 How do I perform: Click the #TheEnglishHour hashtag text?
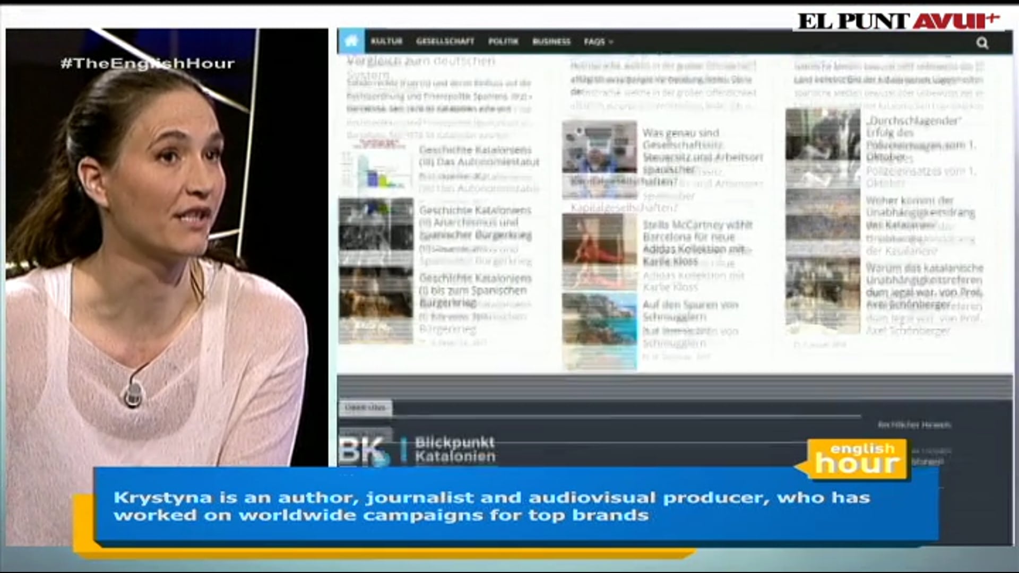[148, 64]
